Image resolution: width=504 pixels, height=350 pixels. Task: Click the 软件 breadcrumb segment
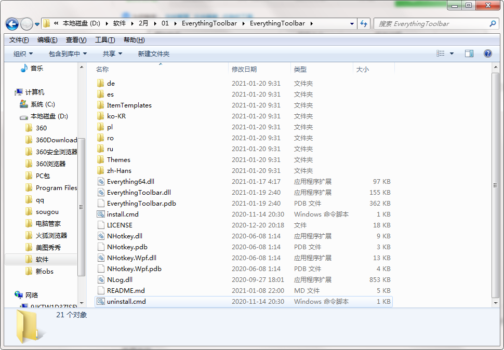tap(120, 23)
